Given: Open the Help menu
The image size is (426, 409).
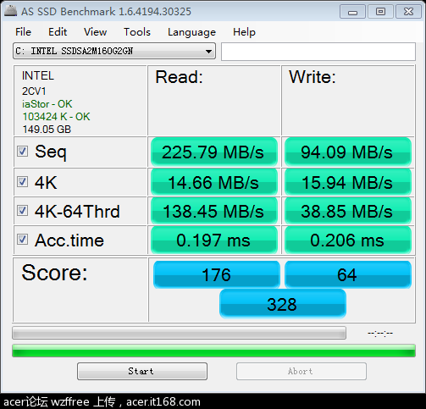Looking at the screenshot, I should (x=244, y=32).
